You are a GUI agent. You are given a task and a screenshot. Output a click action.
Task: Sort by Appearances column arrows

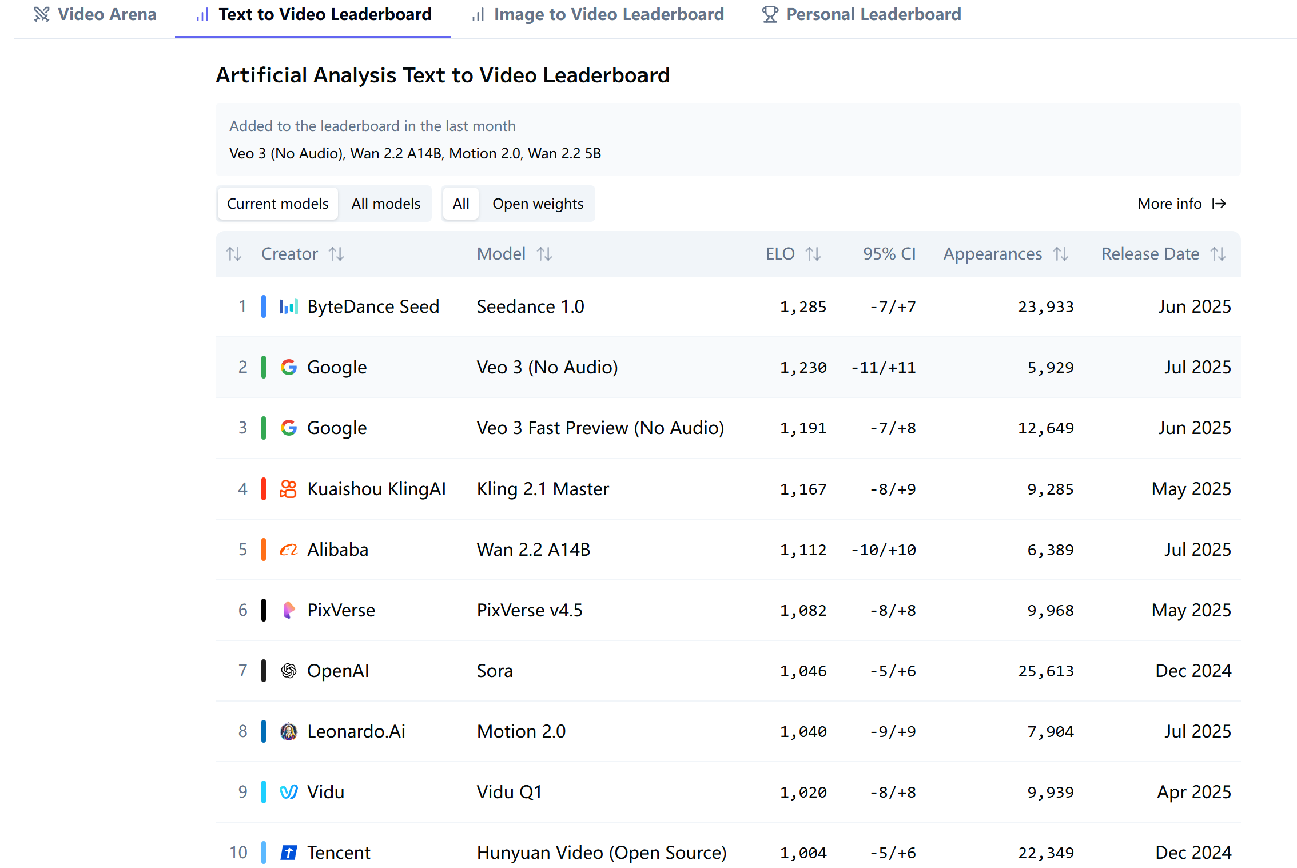[1061, 254]
